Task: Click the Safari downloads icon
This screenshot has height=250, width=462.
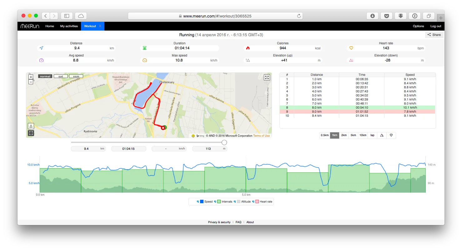Action: point(372,16)
